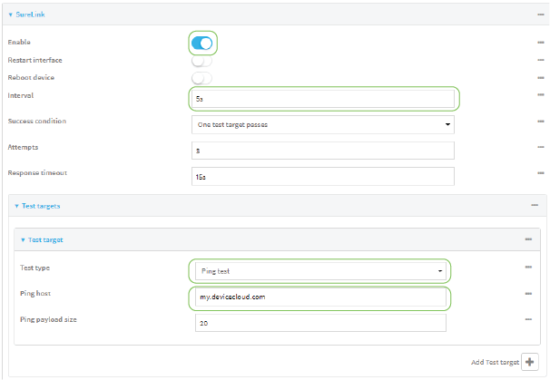The width and height of the screenshot is (550, 380).
Task: Collapse the Test target subsection
Action: (25, 239)
